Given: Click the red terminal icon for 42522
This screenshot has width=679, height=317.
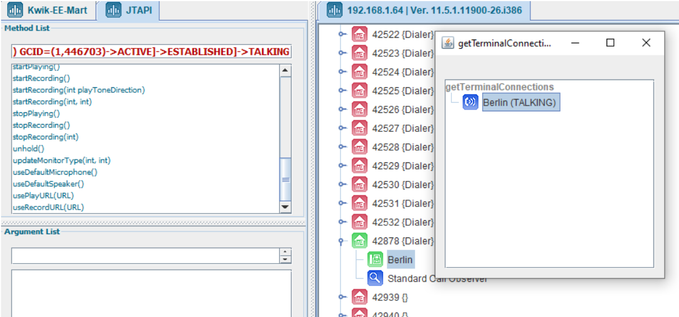Looking at the screenshot, I should tap(360, 34).
